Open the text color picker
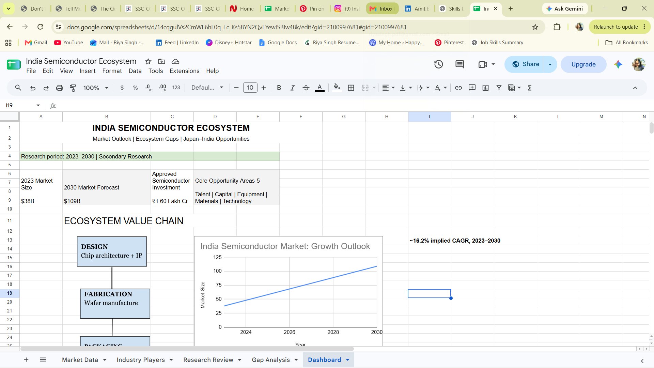This screenshot has height=368, width=654. click(x=320, y=88)
